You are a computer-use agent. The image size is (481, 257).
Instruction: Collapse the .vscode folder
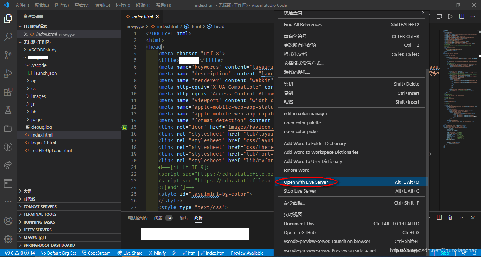pyautogui.click(x=69, y=65)
